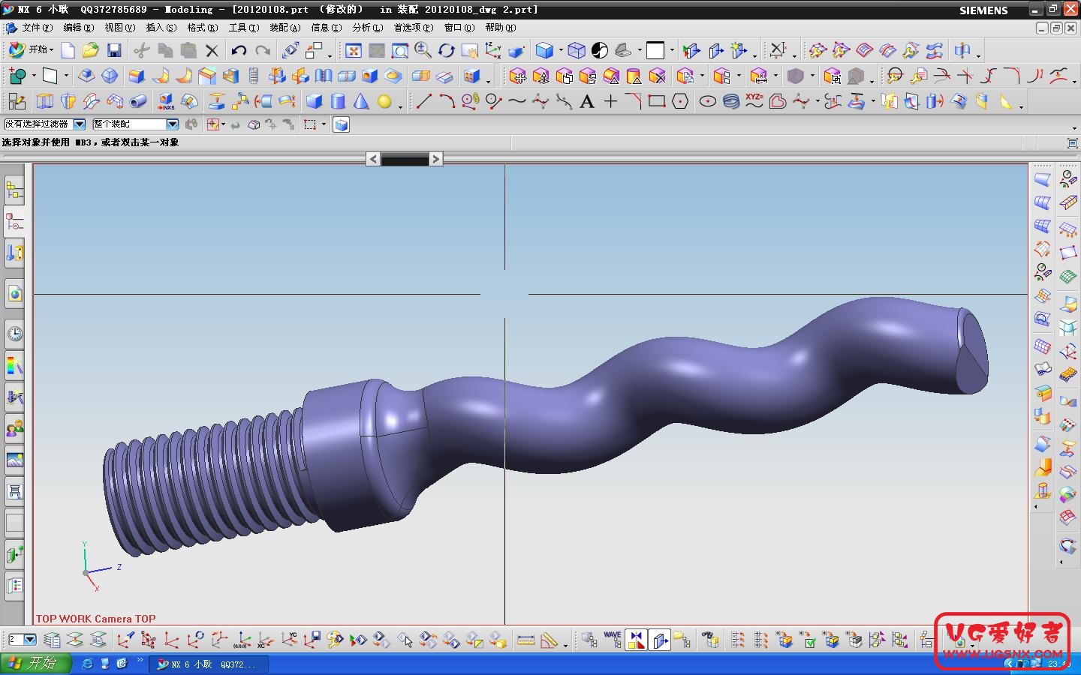Click the right arrow of the top slider
This screenshot has height=675, width=1081.
click(x=436, y=159)
